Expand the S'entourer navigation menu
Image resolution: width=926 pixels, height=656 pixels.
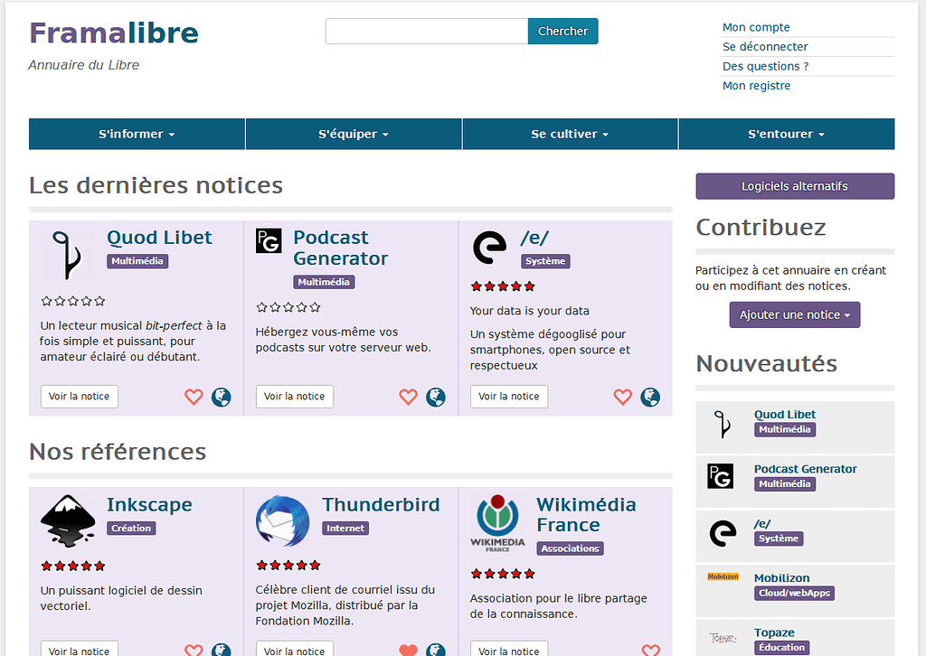[786, 134]
